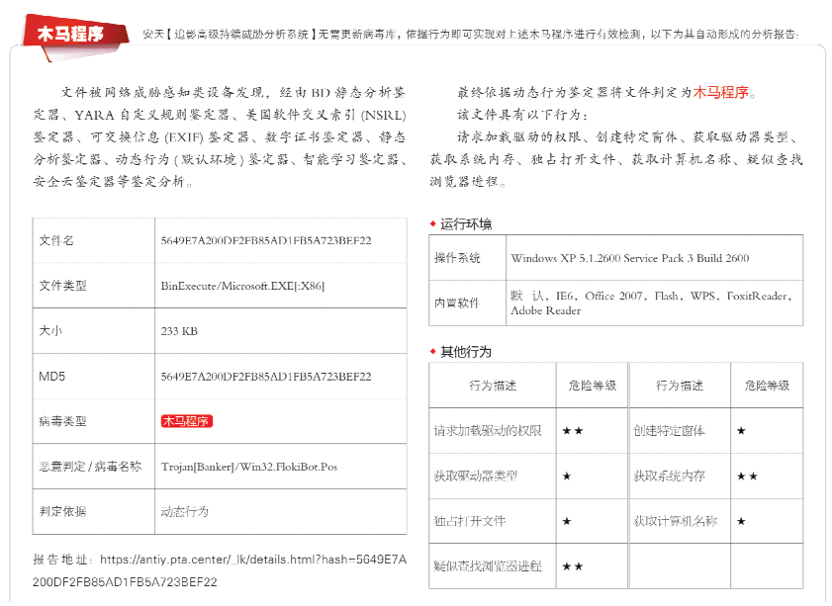Click the star rating beside 获取驱动器类型

(x=567, y=476)
